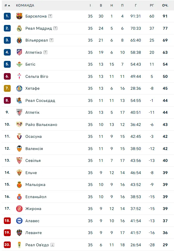Image resolution: width=174 pixels, height=251 pixels.
Task: Click the Girona red circular crest
Action: click(x=19, y=209)
